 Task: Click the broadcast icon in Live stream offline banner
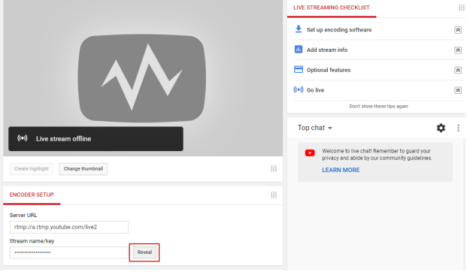[23, 138]
